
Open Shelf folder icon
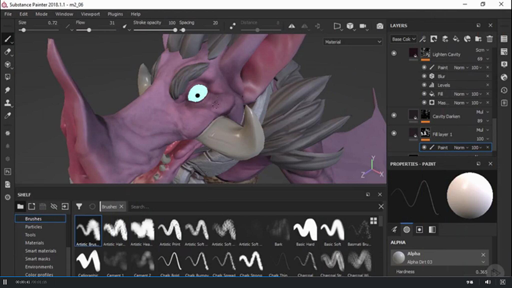20,207
